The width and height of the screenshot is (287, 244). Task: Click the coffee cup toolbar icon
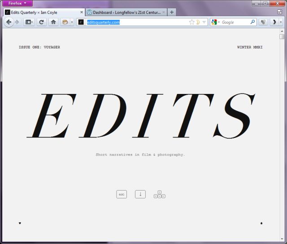(x=65, y=22)
